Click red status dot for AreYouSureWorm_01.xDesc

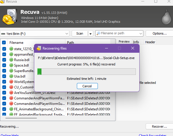point(11,92)
